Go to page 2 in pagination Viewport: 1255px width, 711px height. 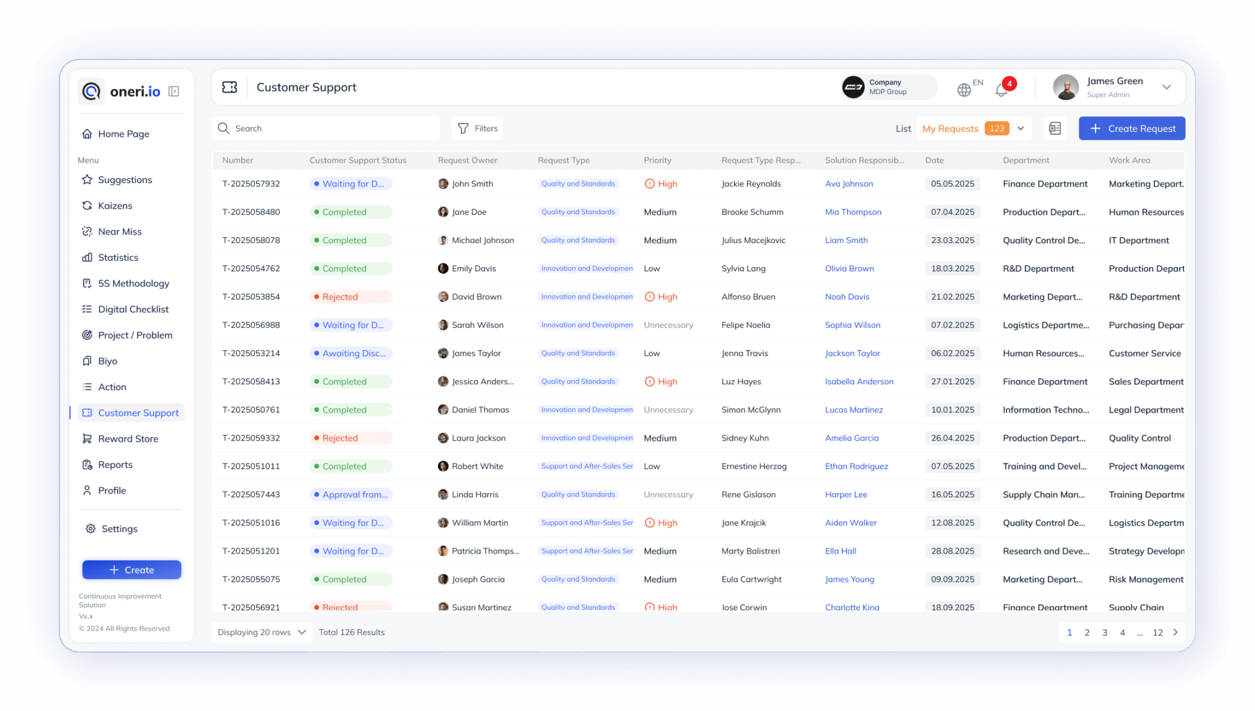(x=1087, y=633)
